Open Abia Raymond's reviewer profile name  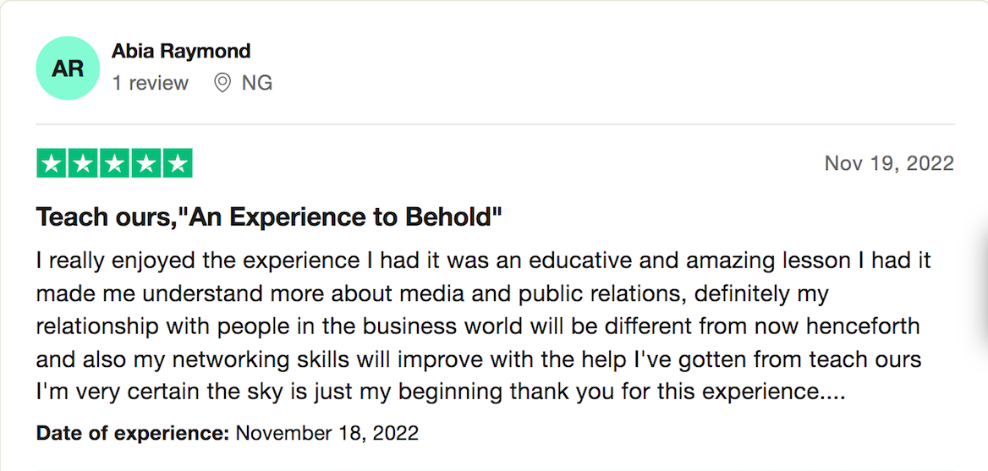(181, 51)
